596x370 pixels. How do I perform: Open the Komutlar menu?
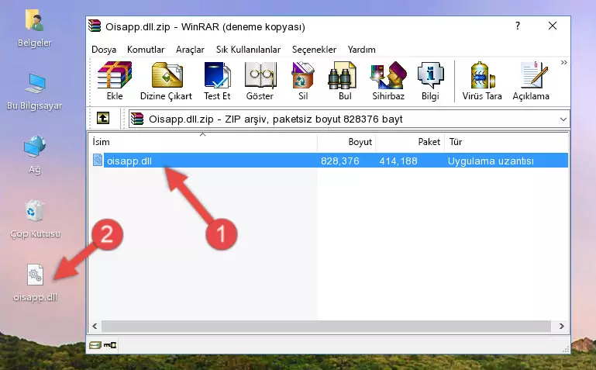pyautogui.click(x=146, y=50)
